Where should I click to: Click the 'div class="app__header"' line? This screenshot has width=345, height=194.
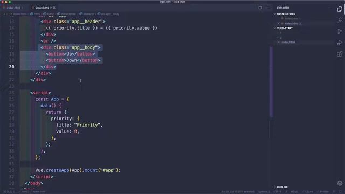[x=73, y=22]
